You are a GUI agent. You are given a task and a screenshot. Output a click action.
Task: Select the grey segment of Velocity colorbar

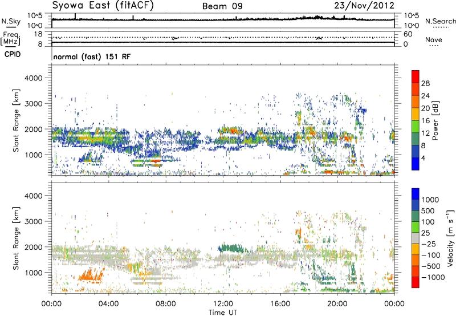pyautogui.click(x=416, y=238)
